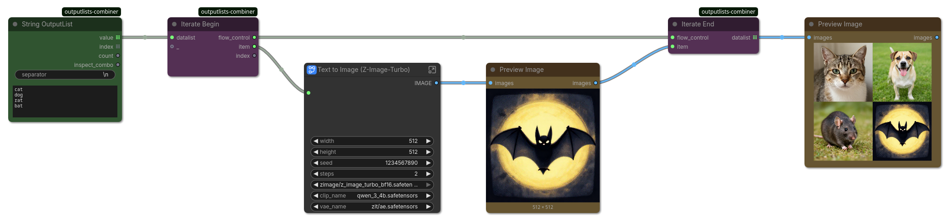
Task: Click the green input socket on the Text to Image node
Action: 309,93
